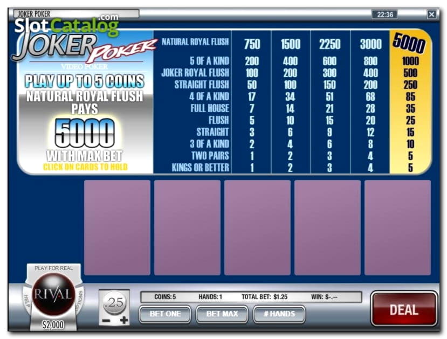This screenshot has height=339, width=447.
Task: Hold the third card
Action: tap(257, 227)
